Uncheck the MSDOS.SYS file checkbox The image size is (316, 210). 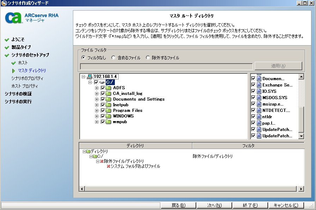pyautogui.click(x=254, y=98)
